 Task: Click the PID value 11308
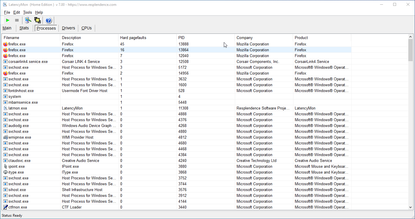coord(183,108)
